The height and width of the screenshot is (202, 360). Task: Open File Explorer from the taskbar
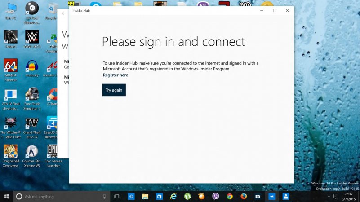tap(145, 197)
